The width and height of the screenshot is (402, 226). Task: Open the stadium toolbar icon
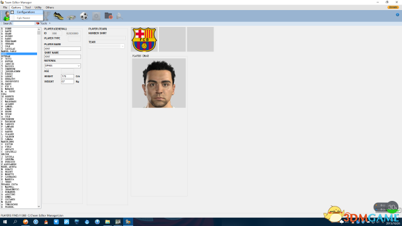pos(71,17)
